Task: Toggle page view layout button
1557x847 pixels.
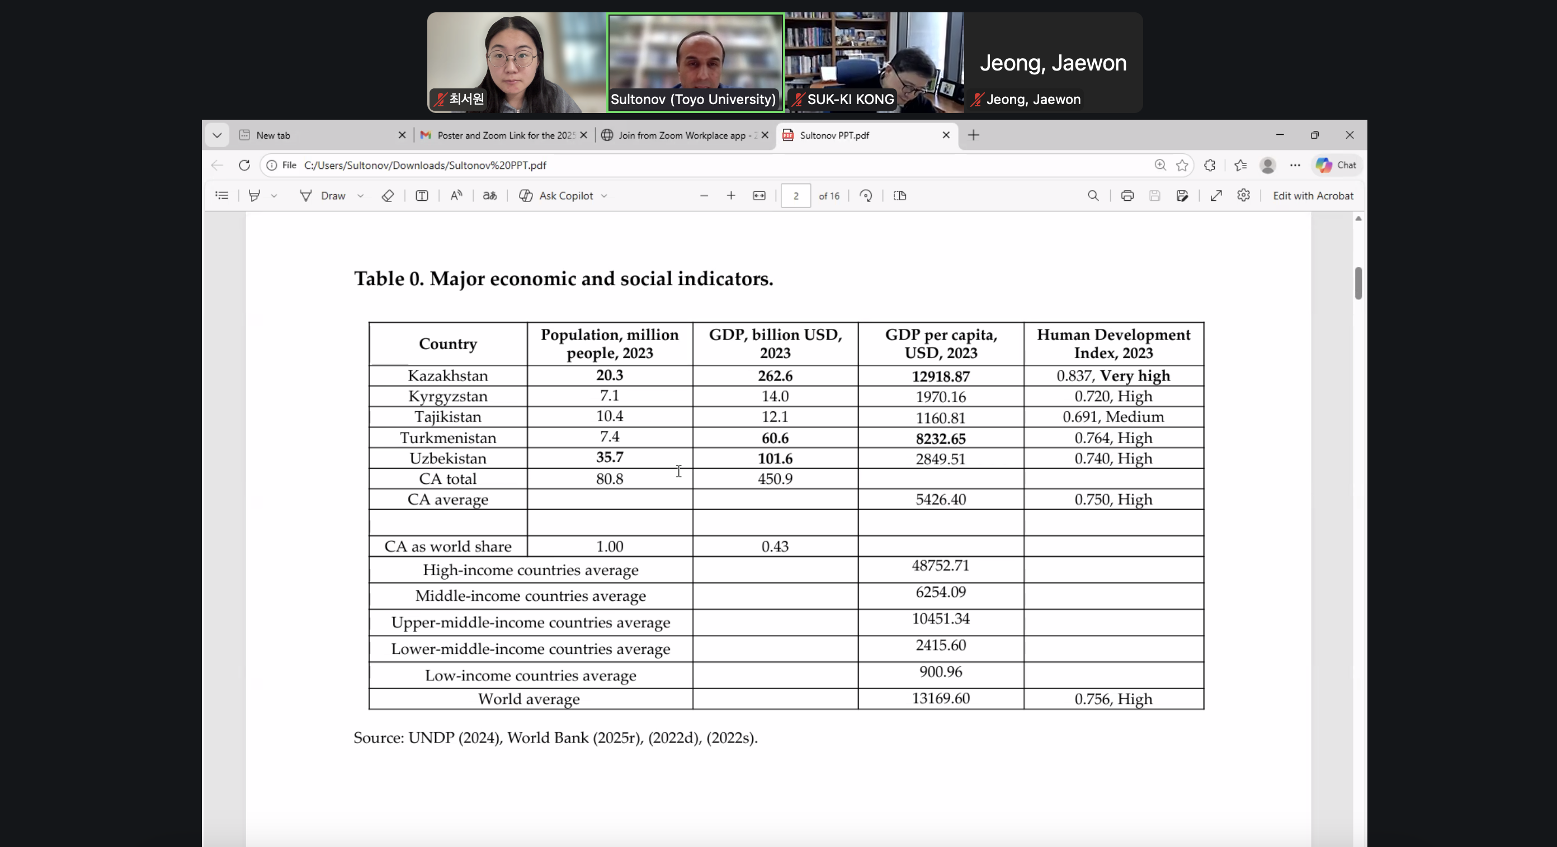Action: (x=899, y=196)
